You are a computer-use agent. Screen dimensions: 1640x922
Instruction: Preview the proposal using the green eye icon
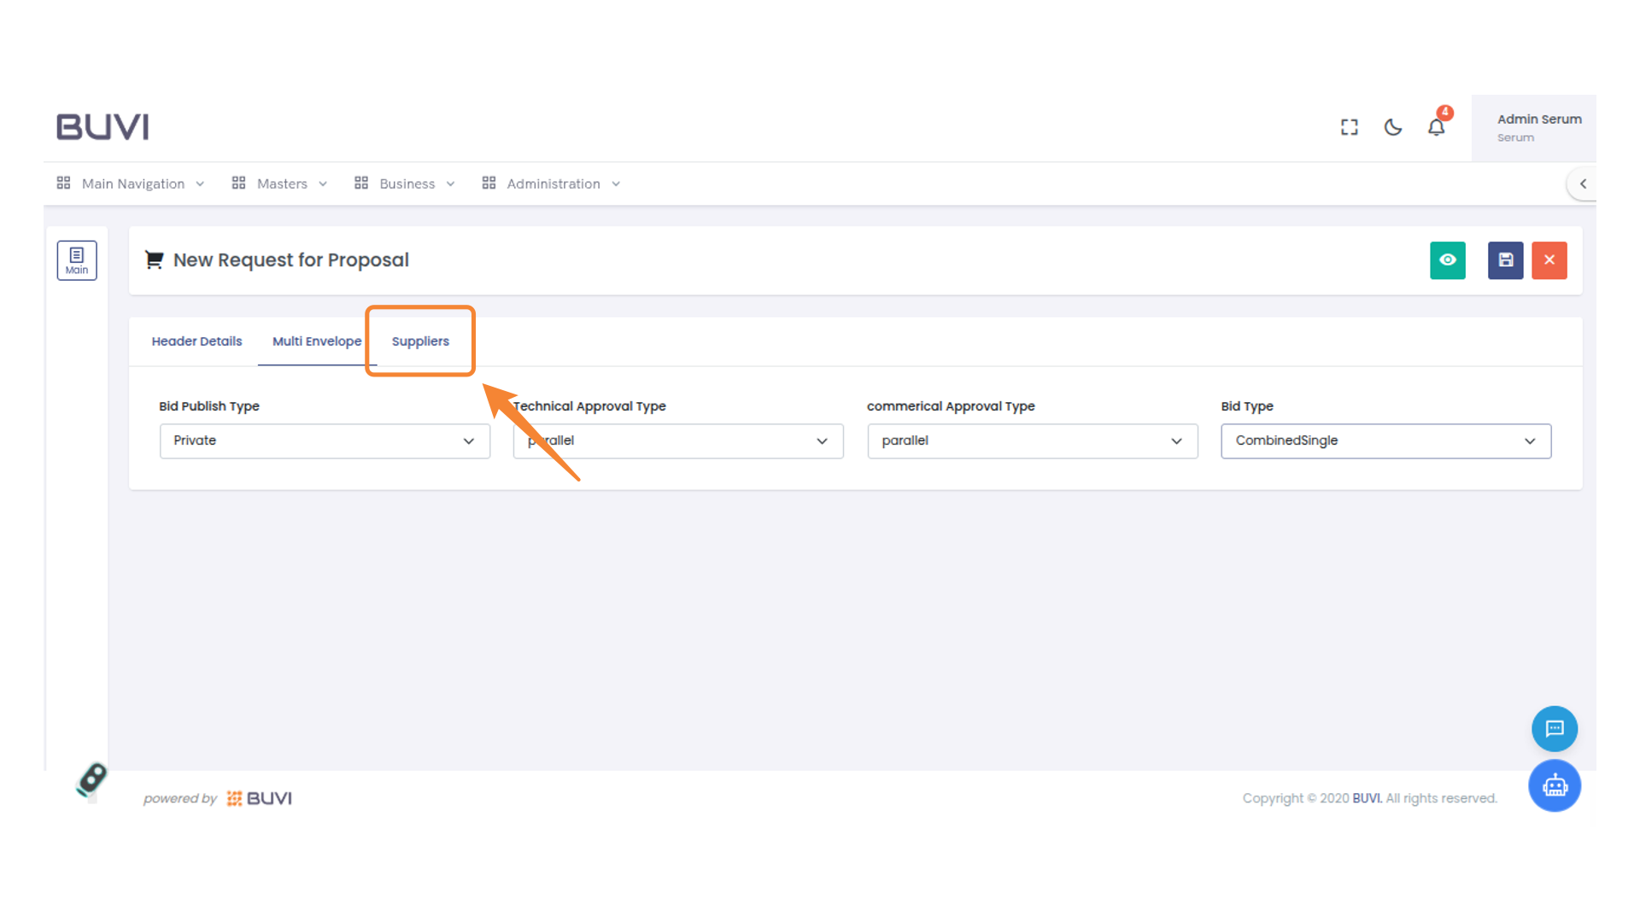[x=1448, y=260]
